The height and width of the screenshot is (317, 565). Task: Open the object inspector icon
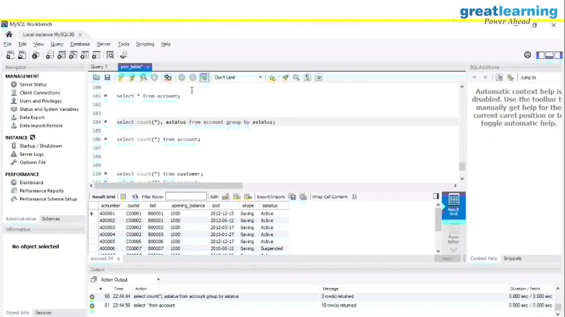tap(35, 55)
